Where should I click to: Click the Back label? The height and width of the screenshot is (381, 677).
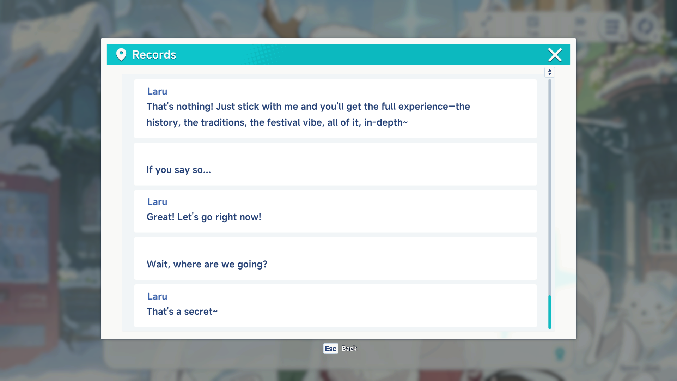[x=349, y=349]
